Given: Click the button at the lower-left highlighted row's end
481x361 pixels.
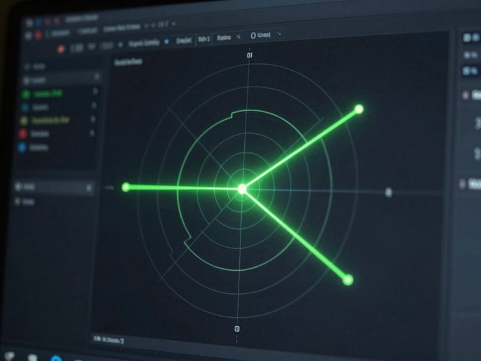Looking at the screenshot, I should [89, 188].
